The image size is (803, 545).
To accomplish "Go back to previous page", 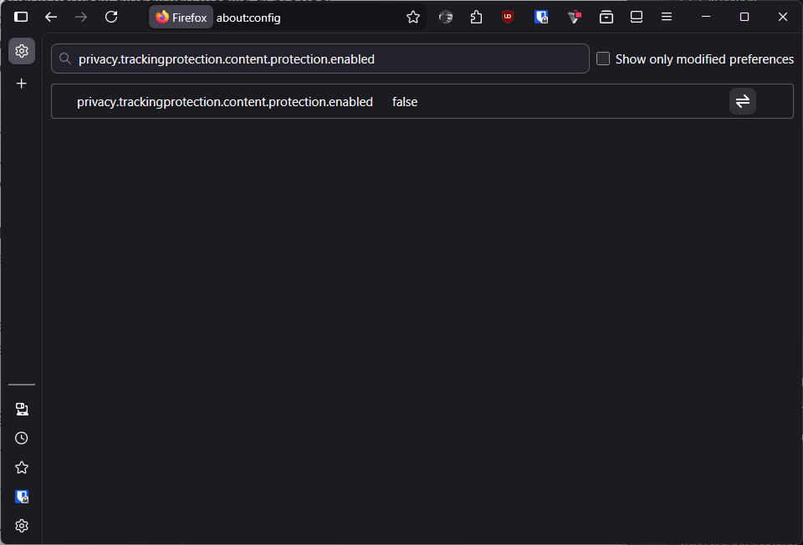I will (51, 18).
